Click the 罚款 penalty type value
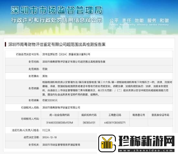 45,69
